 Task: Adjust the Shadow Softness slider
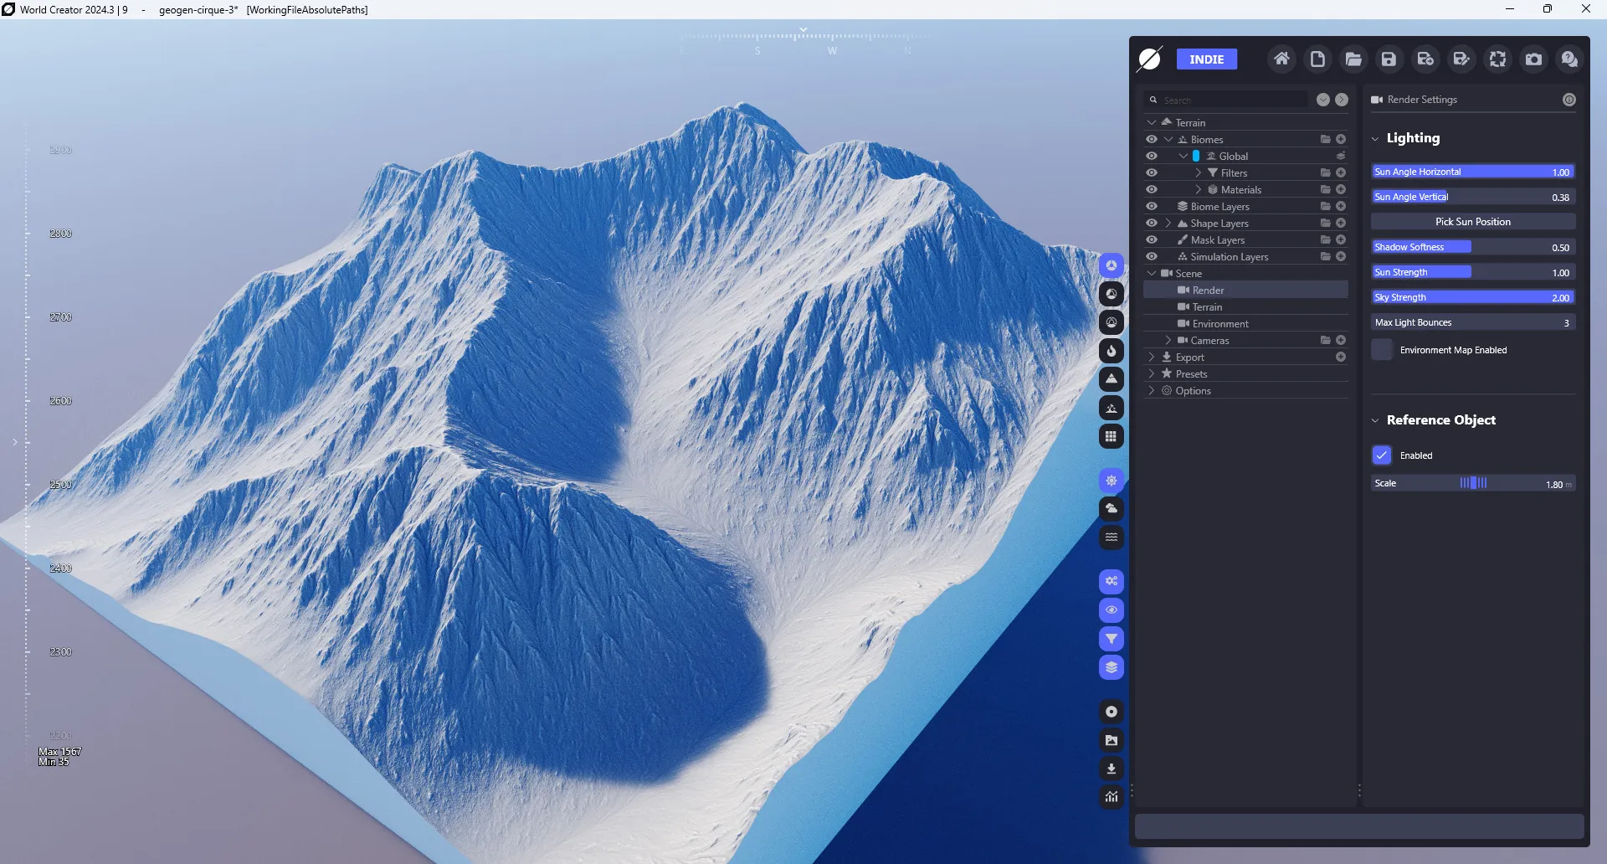click(x=1473, y=247)
